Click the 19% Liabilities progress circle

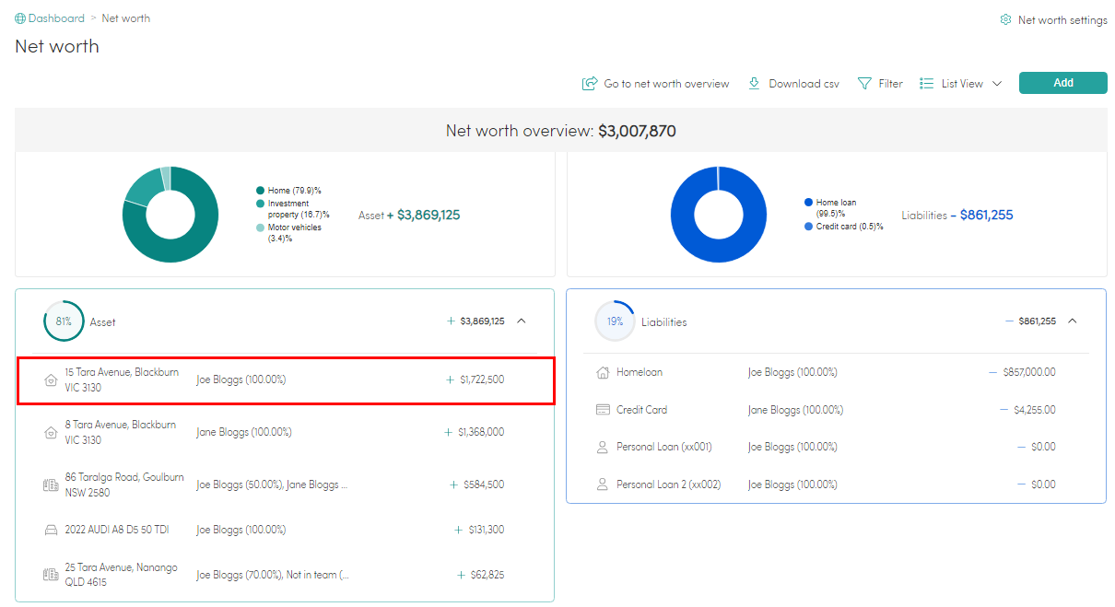coord(615,321)
